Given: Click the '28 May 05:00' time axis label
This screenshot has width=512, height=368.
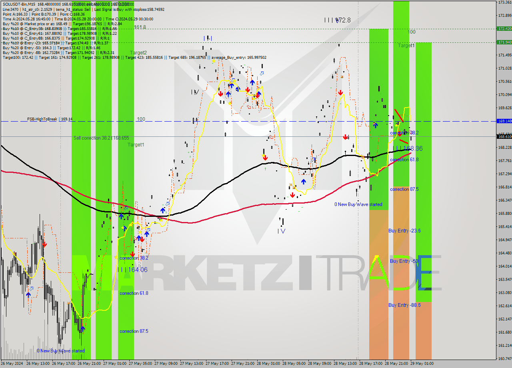Looking at the screenshot, I should [294, 364].
